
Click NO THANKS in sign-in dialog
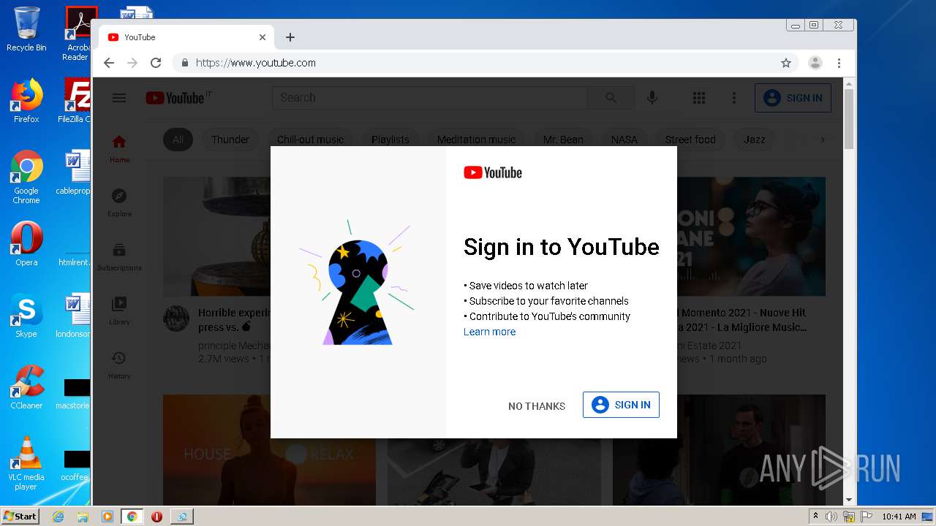tap(537, 406)
